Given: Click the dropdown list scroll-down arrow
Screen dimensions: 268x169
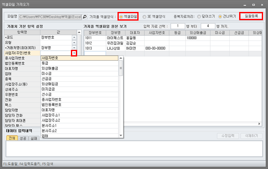Looking at the screenshot, I should click(x=121, y=135).
